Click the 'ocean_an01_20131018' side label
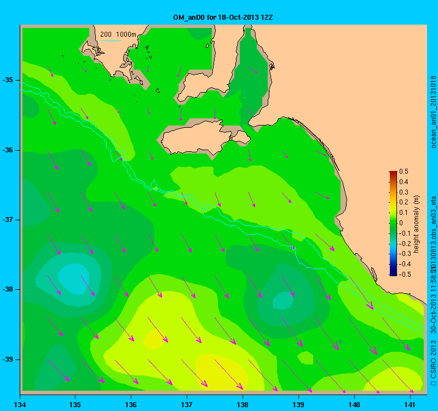This screenshot has width=438, height=411. 433,112
